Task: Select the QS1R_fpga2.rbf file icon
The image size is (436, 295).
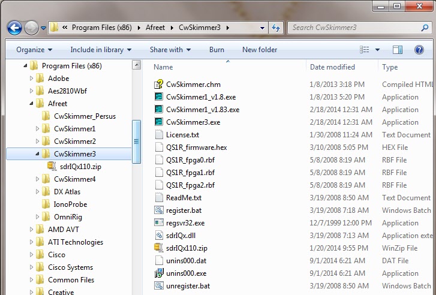Action: (159, 185)
